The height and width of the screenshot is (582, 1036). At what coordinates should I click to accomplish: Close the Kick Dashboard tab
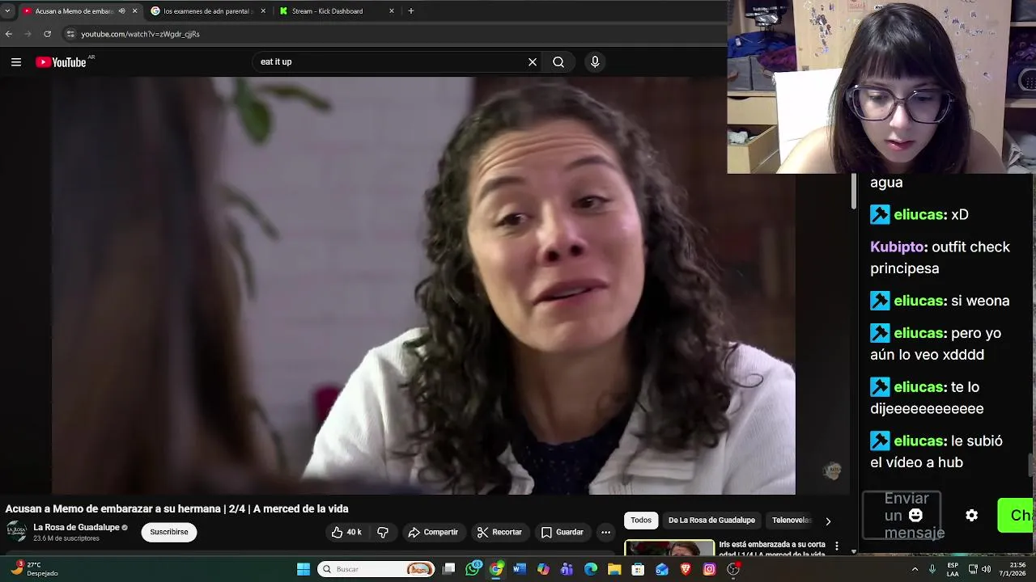pyautogui.click(x=392, y=11)
